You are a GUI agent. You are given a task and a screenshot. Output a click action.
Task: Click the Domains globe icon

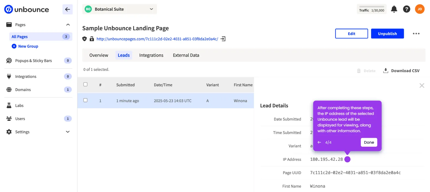coord(9,90)
